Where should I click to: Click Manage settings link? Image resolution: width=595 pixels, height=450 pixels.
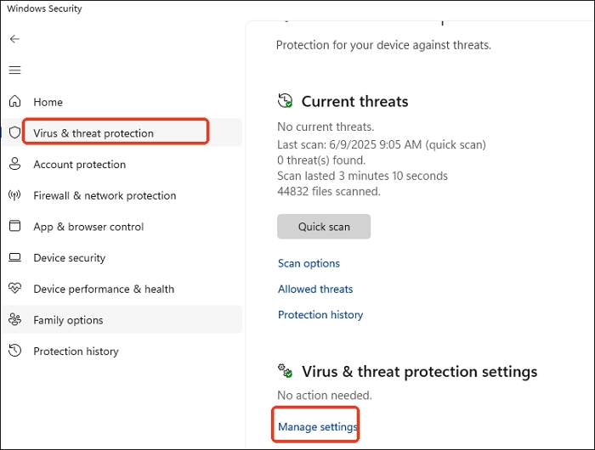click(317, 427)
